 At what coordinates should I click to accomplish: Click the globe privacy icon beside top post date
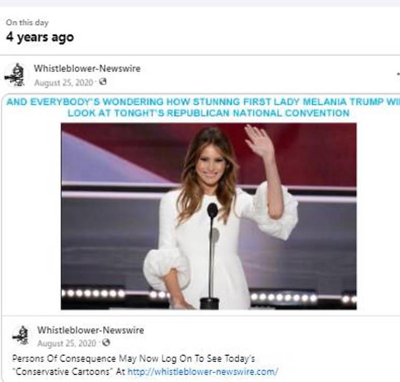tap(103, 82)
